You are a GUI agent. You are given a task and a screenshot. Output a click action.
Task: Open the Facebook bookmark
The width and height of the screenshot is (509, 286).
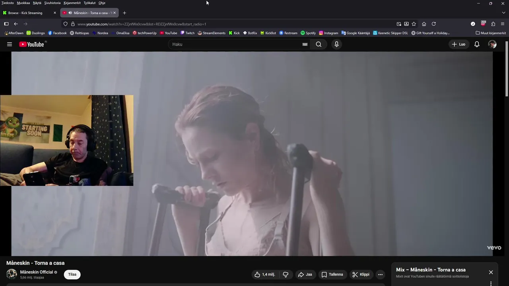tap(57, 33)
